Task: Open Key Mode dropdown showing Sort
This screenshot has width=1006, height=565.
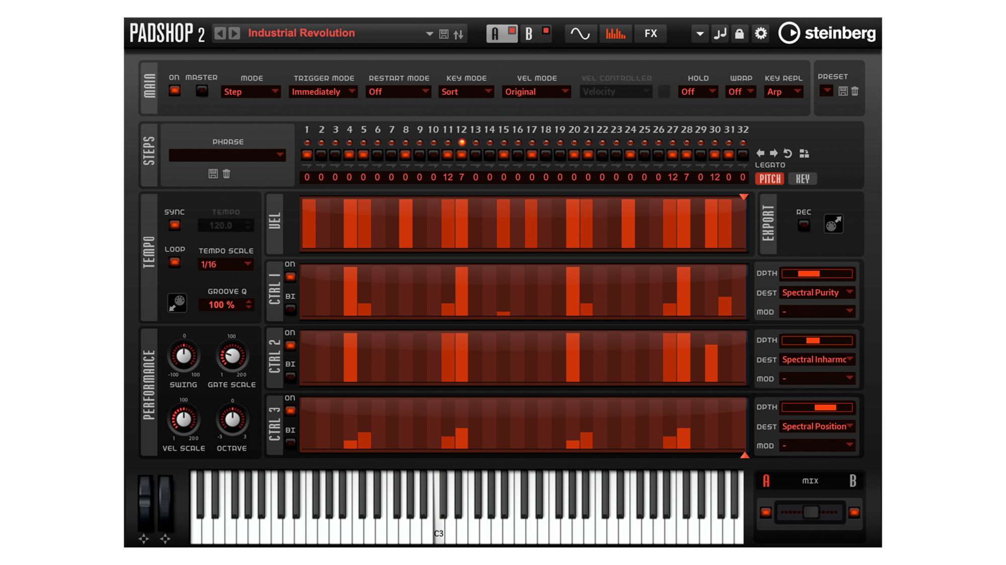Action: (465, 92)
